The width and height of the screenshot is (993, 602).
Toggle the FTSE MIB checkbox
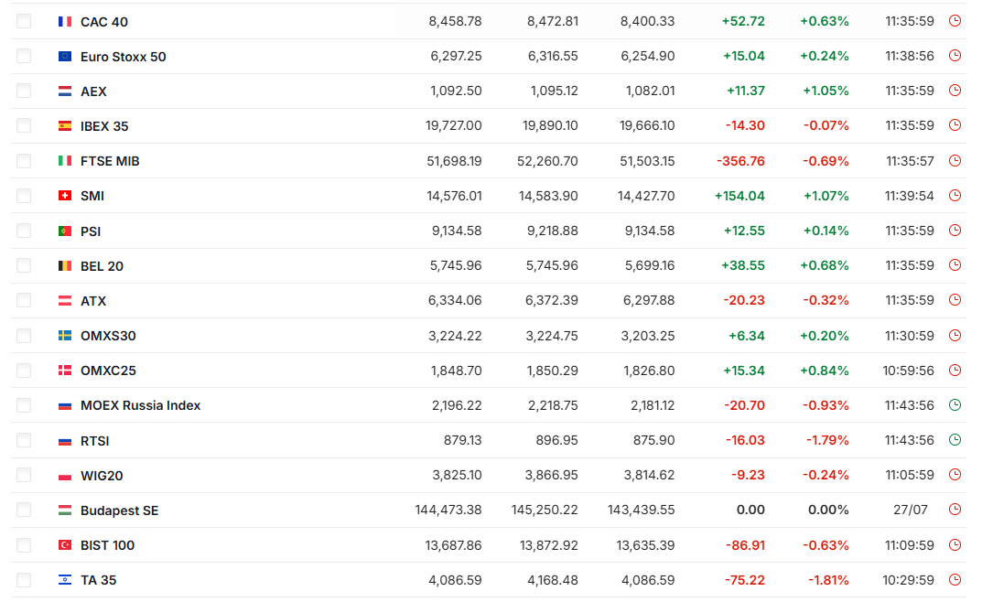24,161
